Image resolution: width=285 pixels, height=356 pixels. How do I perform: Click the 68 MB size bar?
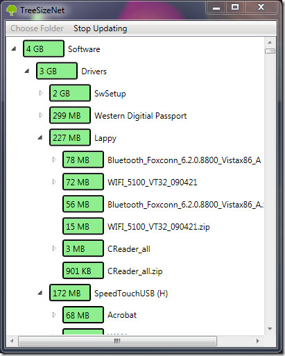83,315
